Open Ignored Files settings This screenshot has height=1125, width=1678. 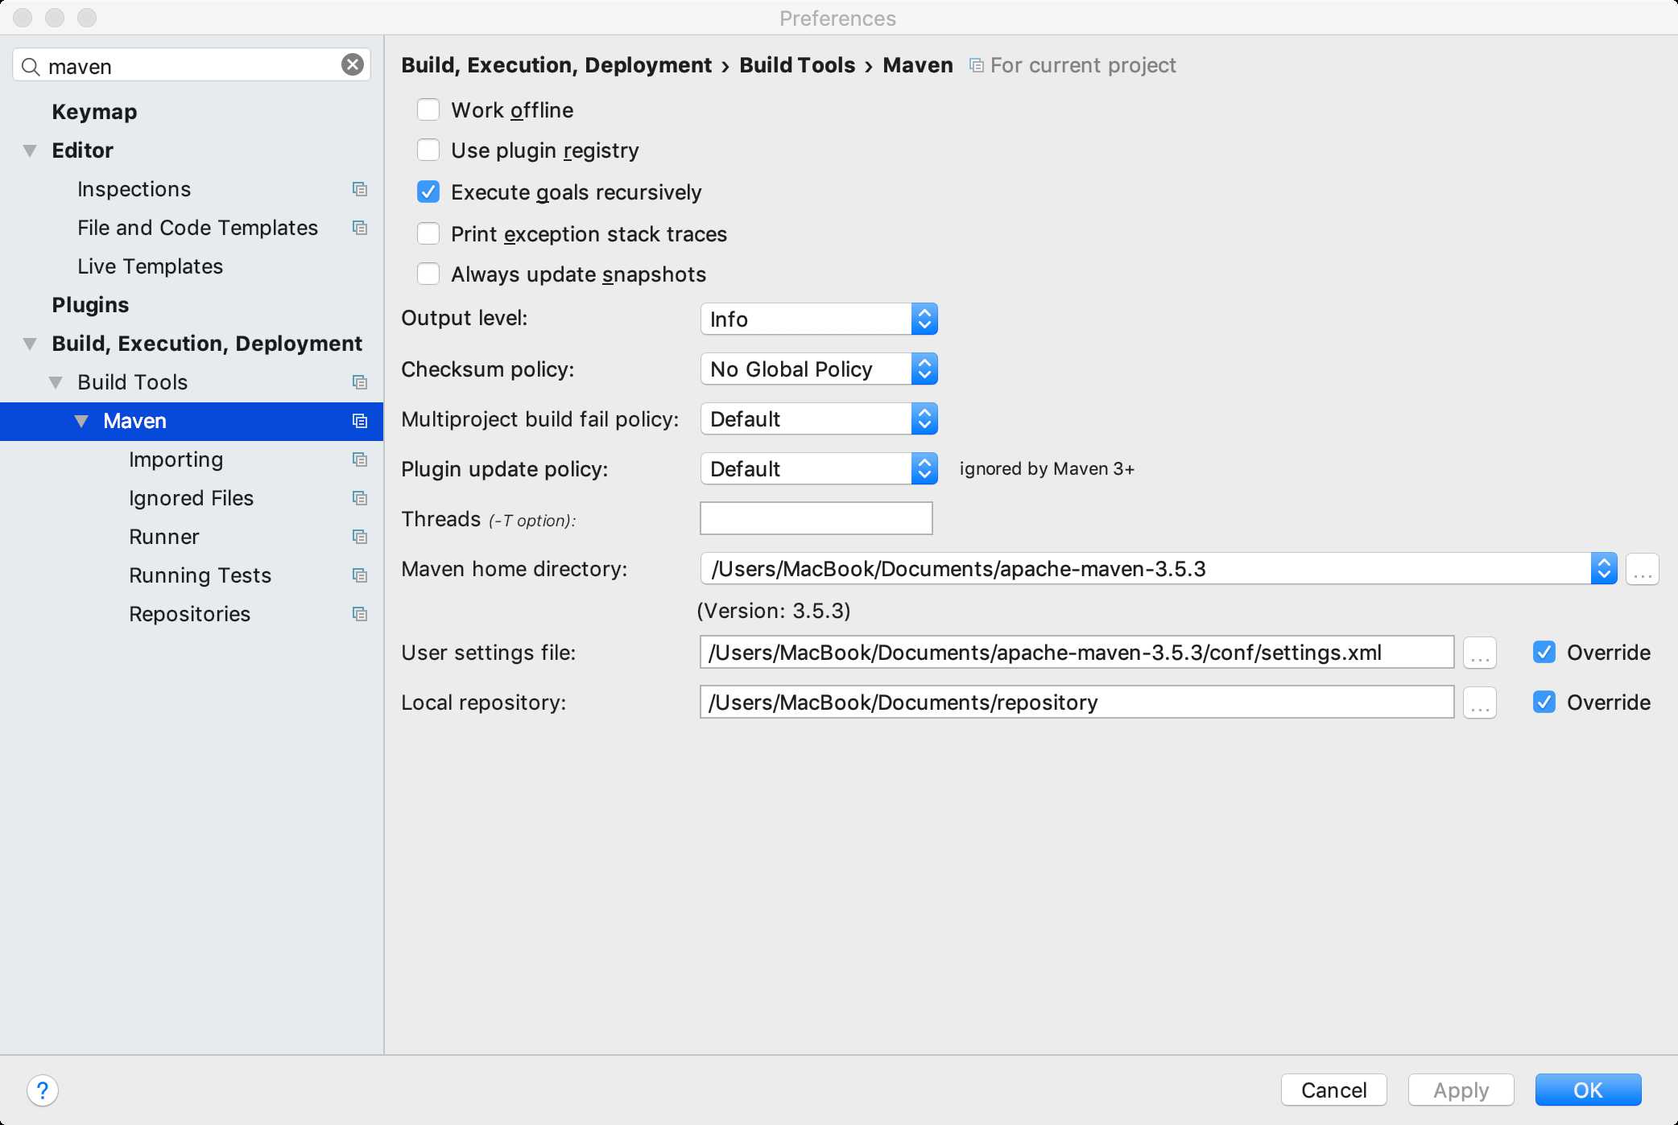[x=192, y=498]
